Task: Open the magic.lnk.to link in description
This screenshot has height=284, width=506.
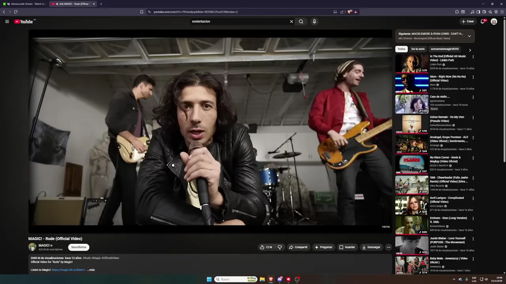Action: [68, 270]
